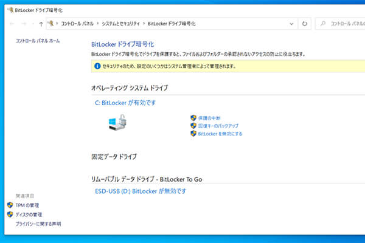Click the back arrow navigation button
The width and height of the screenshot is (365, 243).
pos(12,24)
